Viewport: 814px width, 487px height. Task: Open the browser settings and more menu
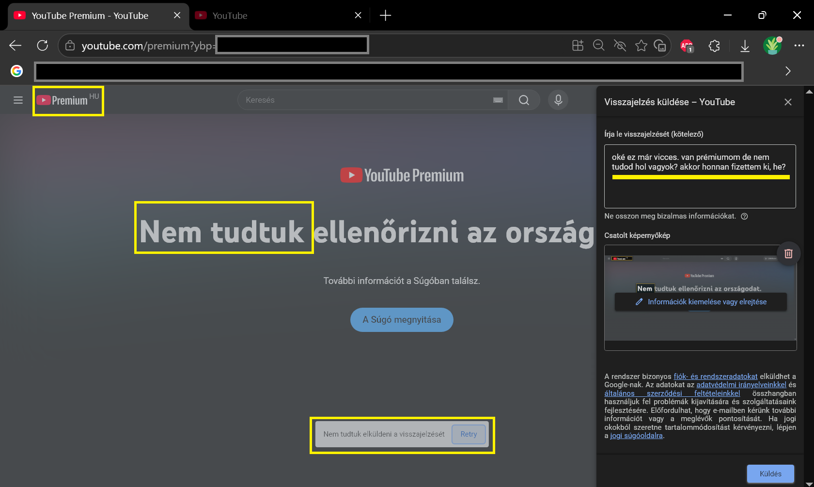pyautogui.click(x=799, y=46)
